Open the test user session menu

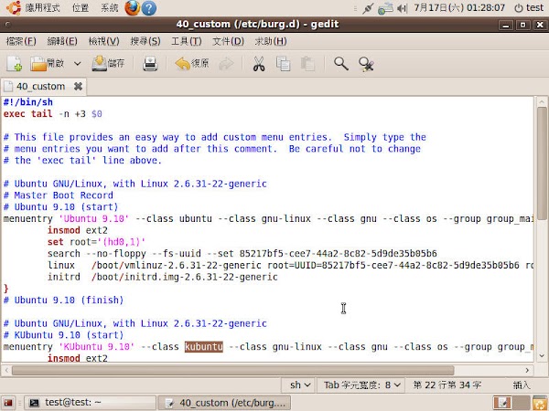point(528,7)
